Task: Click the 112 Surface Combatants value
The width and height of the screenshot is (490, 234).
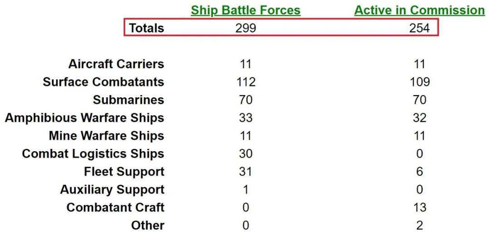Action: pos(246,82)
